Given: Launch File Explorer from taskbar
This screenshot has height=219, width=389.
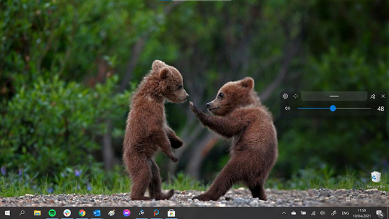Looking at the screenshot, I should [37, 213].
